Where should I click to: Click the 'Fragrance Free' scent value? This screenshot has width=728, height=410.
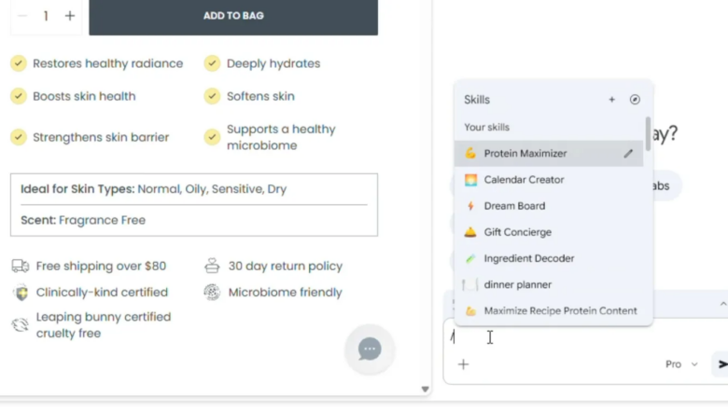click(102, 220)
